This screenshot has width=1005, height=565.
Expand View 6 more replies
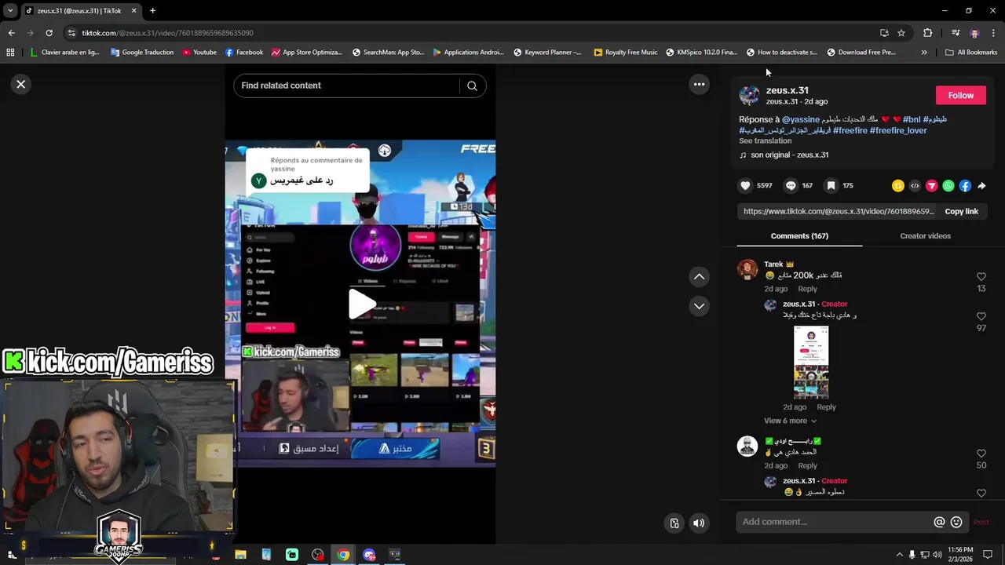[x=790, y=421]
